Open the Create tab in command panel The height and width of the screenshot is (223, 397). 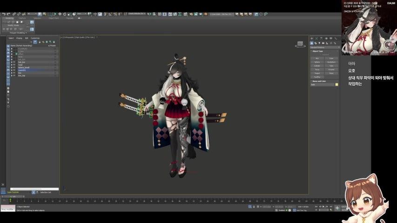click(312, 39)
